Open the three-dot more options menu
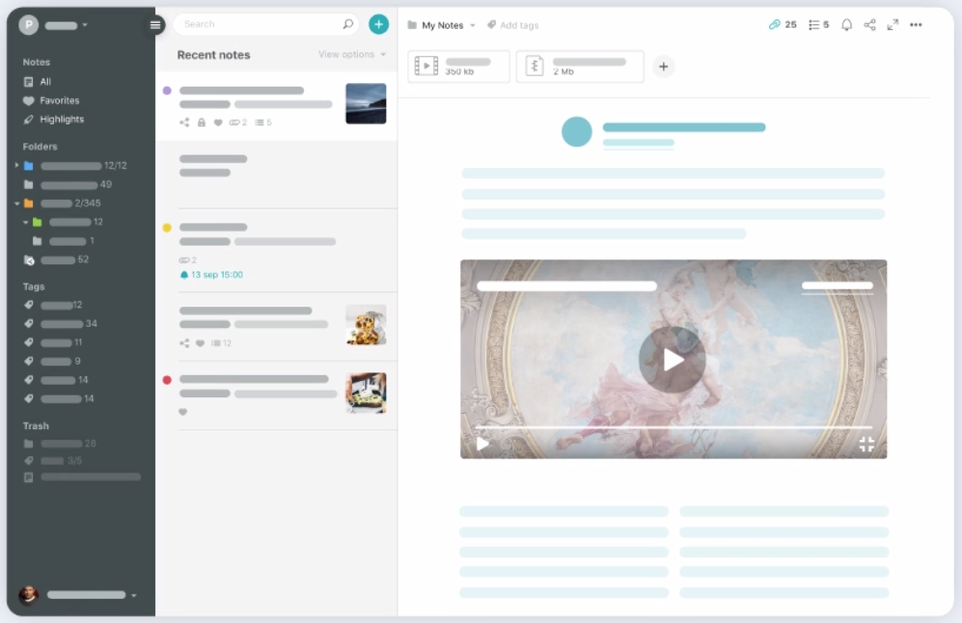Screen dimensions: 962x623 coord(916,24)
